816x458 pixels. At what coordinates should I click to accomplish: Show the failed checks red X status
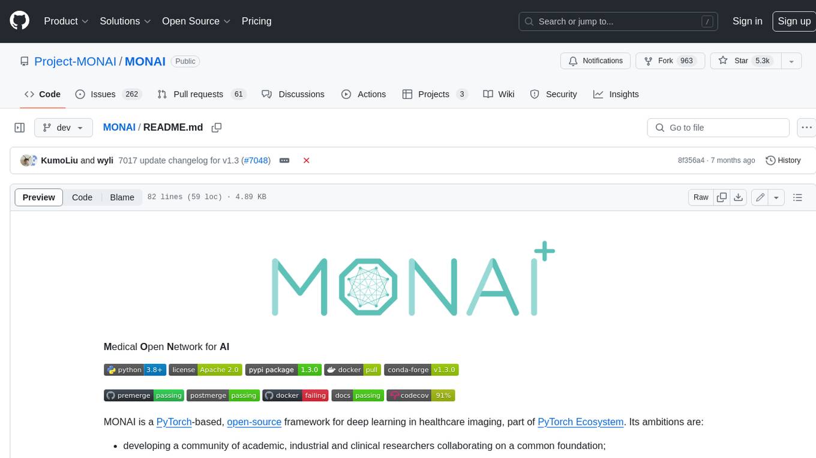pyautogui.click(x=307, y=161)
